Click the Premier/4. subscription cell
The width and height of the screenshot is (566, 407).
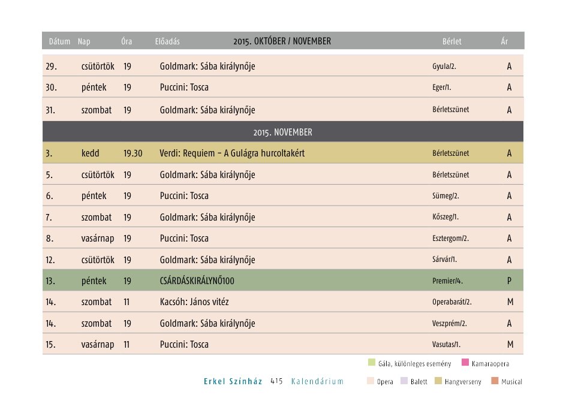click(447, 281)
